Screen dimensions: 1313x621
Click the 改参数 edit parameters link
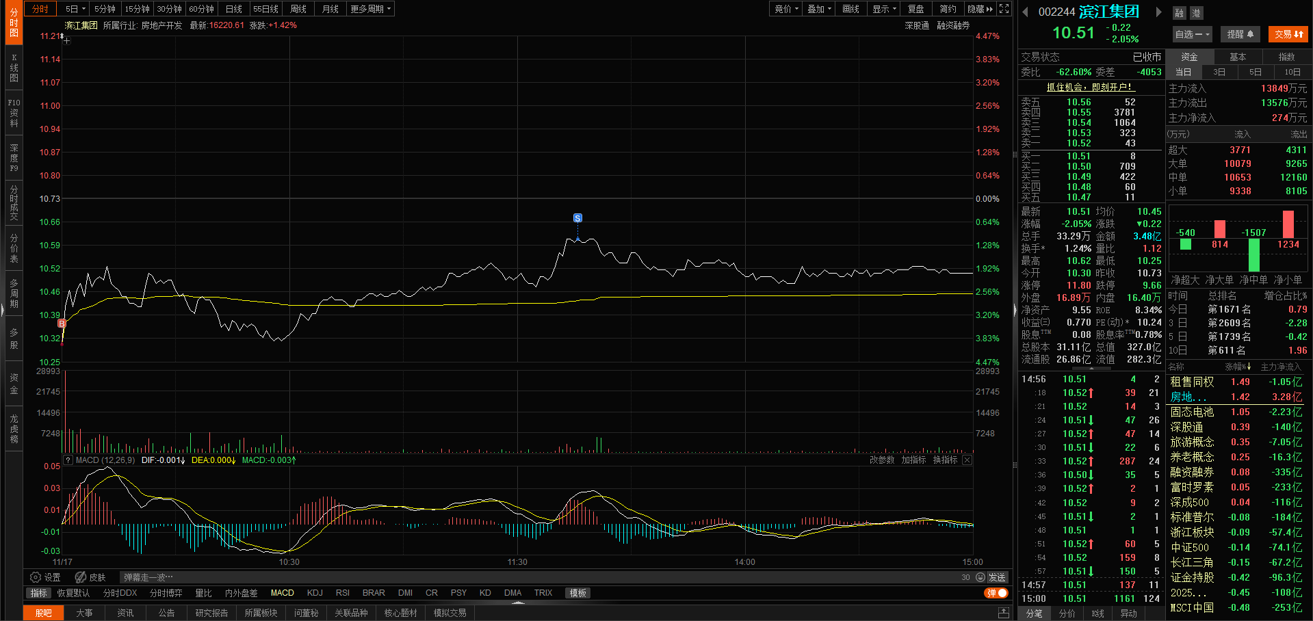click(882, 460)
